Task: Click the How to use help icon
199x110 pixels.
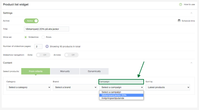Action: (180, 4)
